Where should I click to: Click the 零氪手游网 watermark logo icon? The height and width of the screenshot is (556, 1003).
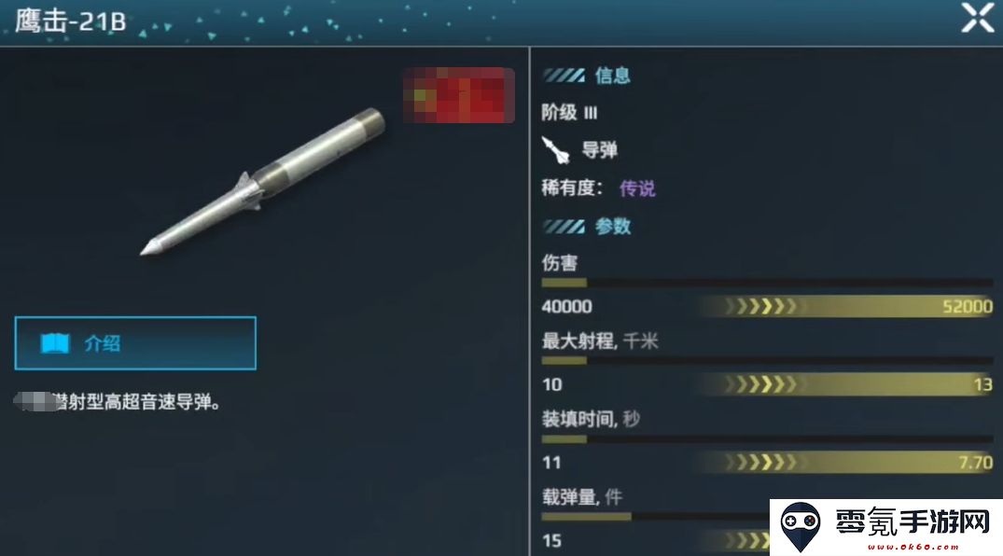(x=801, y=526)
